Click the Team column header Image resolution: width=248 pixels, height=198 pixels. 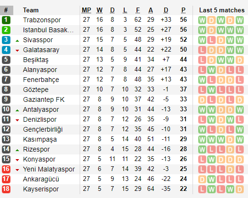pos(31,10)
